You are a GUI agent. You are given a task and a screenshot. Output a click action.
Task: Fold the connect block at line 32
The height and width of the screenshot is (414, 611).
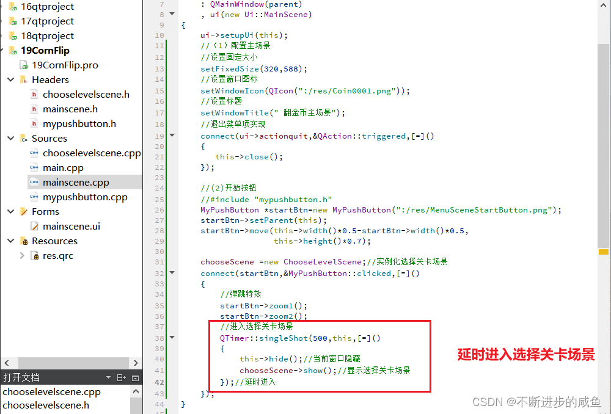[x=172, y=272]
